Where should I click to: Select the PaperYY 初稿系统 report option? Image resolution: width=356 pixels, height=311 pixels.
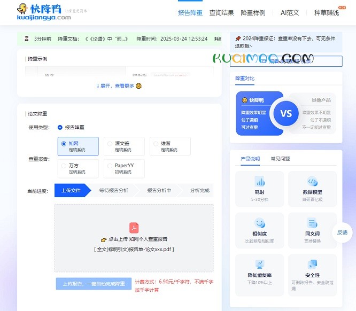point(124,168)
